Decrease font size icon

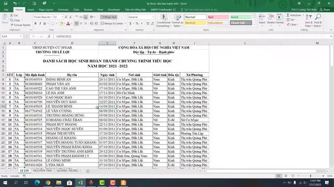(x=70, y=17)
